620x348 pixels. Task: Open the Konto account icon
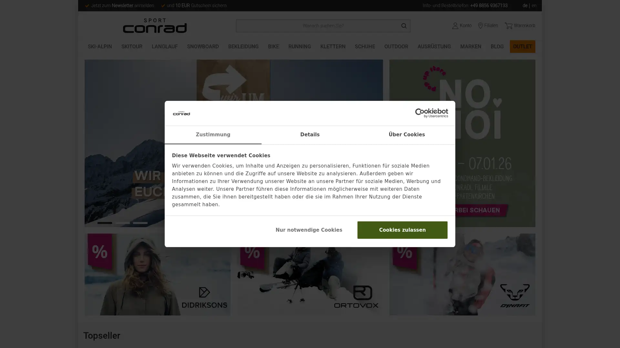[455, 26]
